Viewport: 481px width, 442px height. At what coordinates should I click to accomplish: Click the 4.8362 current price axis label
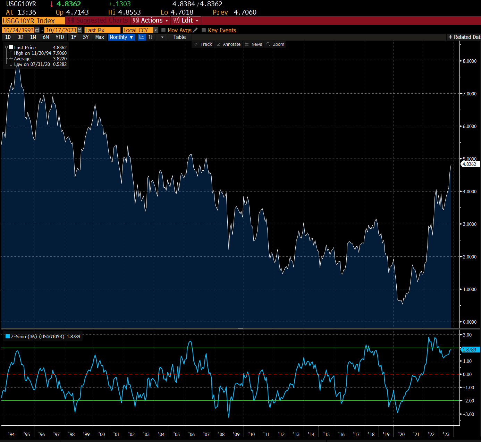click(470, 164)
